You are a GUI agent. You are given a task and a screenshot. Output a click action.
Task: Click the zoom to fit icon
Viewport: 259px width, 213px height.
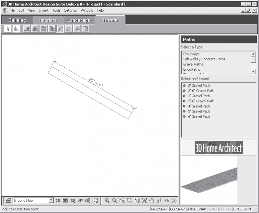tap(144, 201)
